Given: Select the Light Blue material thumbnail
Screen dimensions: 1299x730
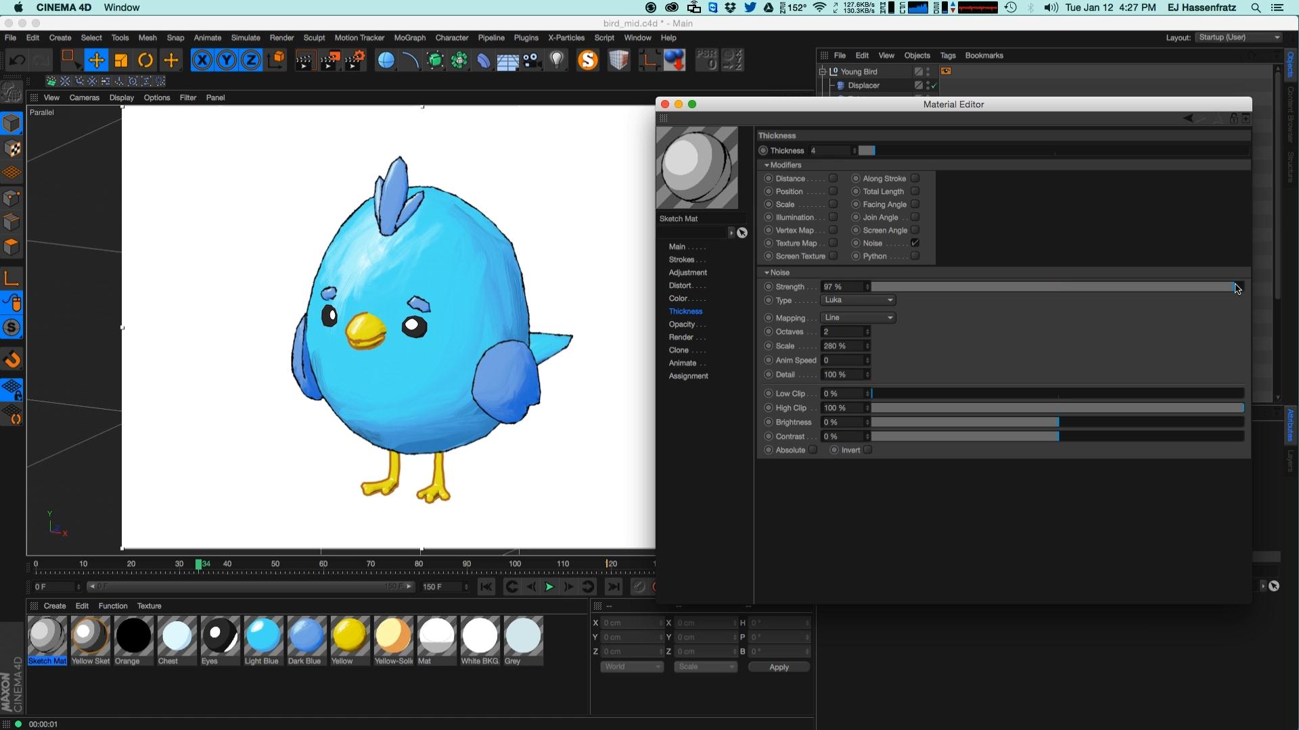Looking at the screenshot, I should pos(263,635).
